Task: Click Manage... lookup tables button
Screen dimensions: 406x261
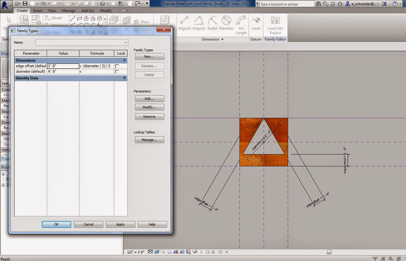Action: click(x=149, y=140)
